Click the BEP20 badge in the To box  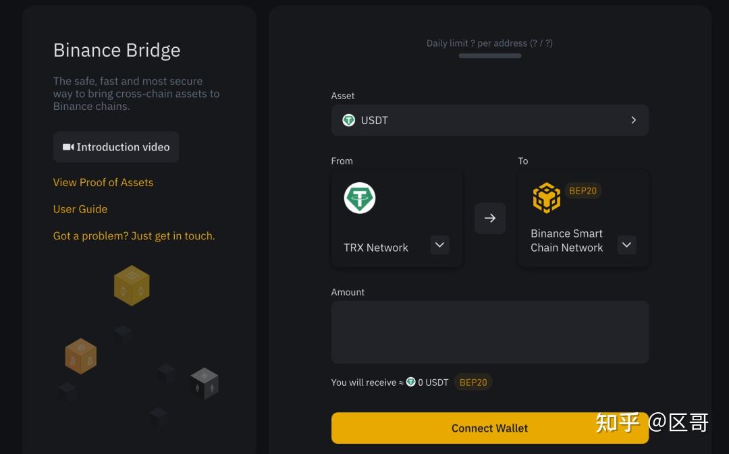pyautogui.click(x=583, y=191)
